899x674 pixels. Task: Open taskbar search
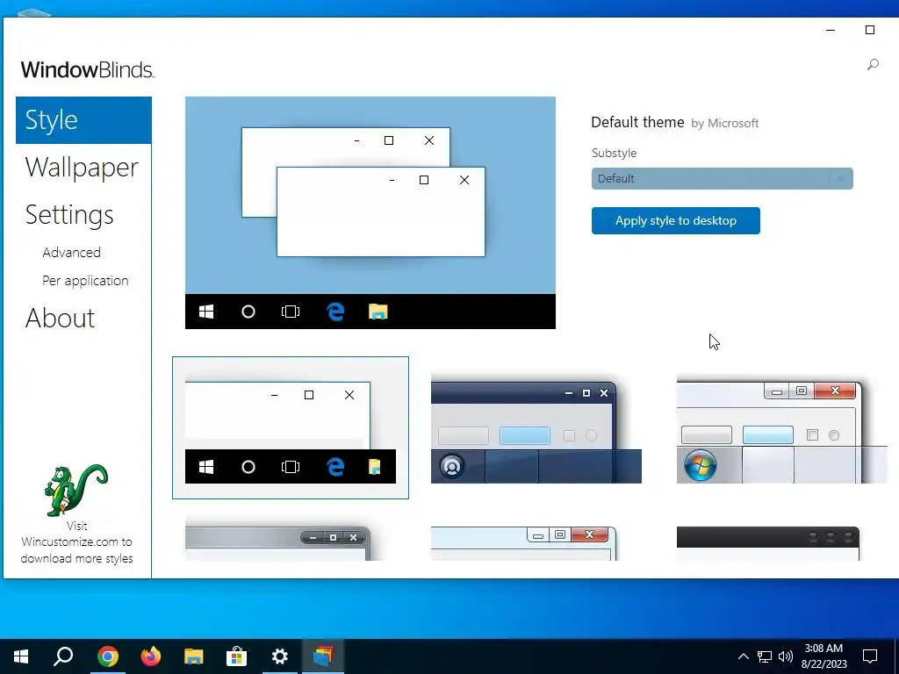[63, 656]
